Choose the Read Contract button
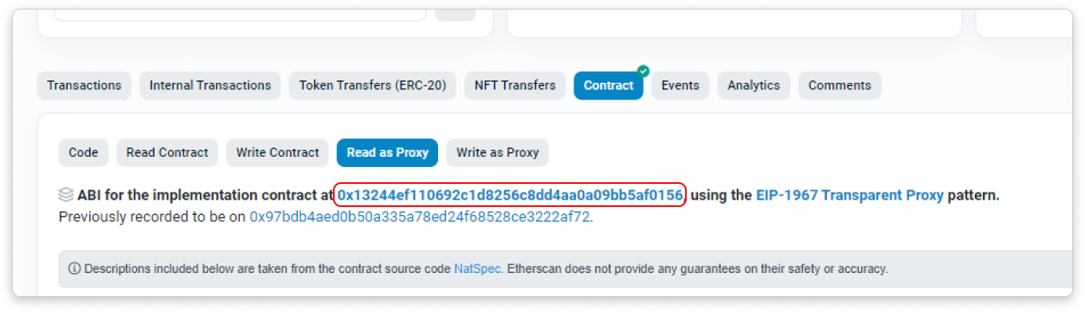The width and height of the screenshot is (1085, 312). pyautogui.click(x=167, y=153)
